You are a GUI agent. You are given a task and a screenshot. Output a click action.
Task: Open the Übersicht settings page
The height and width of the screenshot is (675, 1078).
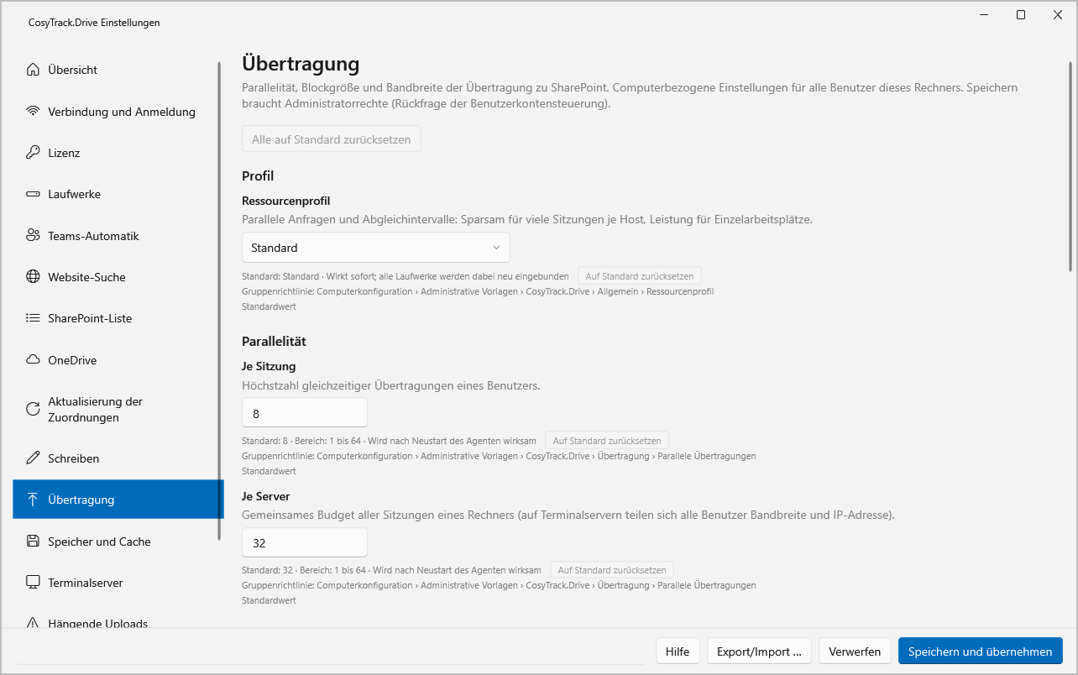click(x=118, y=70)
